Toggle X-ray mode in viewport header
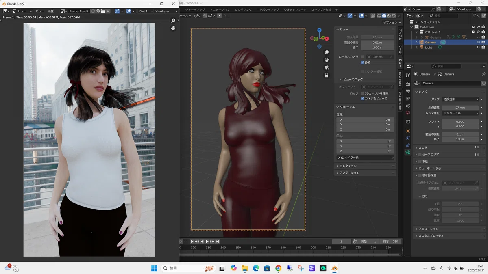This screenshot has width=488, height=274. (373, 16)
